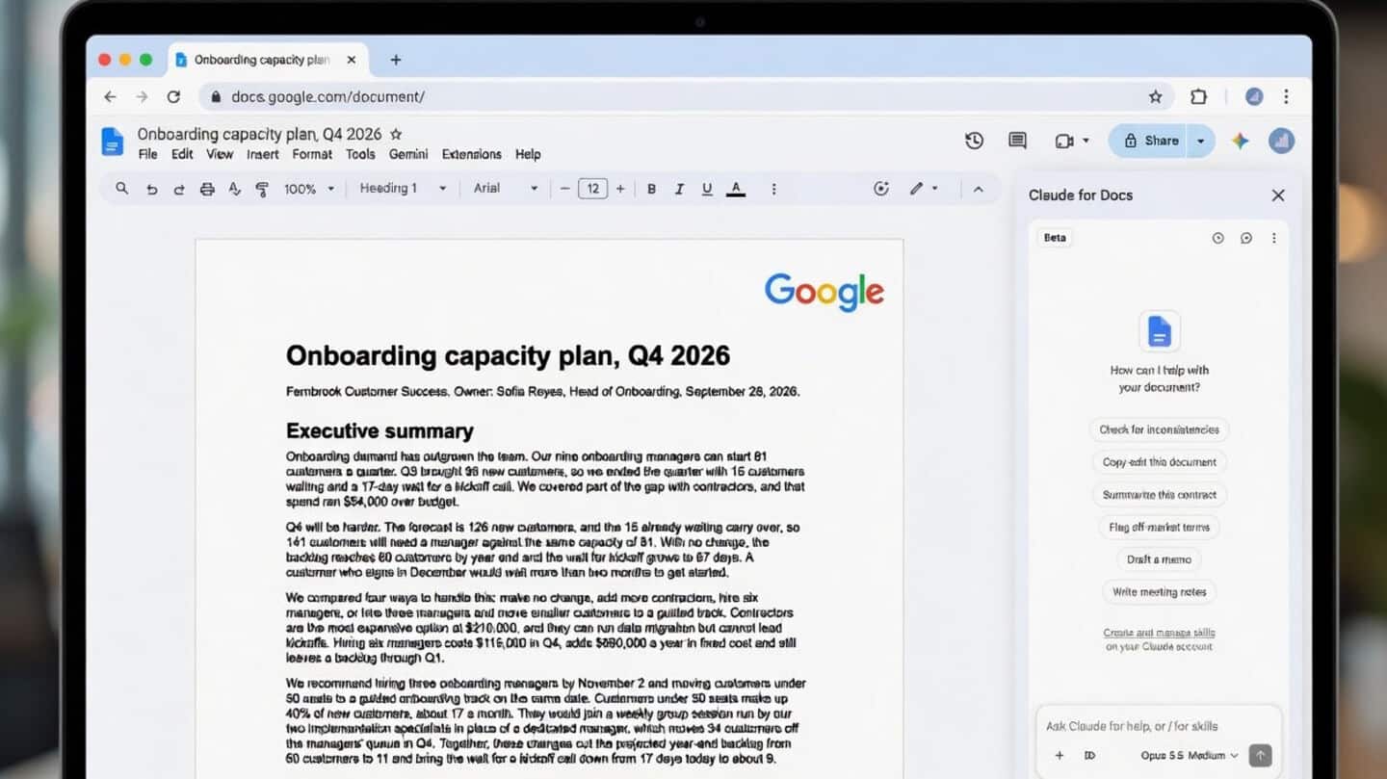Toggle bold formatting
Viewport: 1387px width, 779px height.
pyautogui.click(x=651, y=189)
